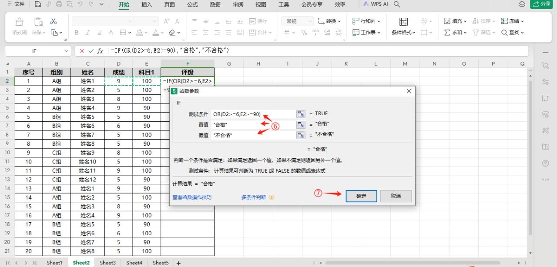Screen dimensions: 557x267
Task: Click into the 假值 input field
Action: (253, 135)
